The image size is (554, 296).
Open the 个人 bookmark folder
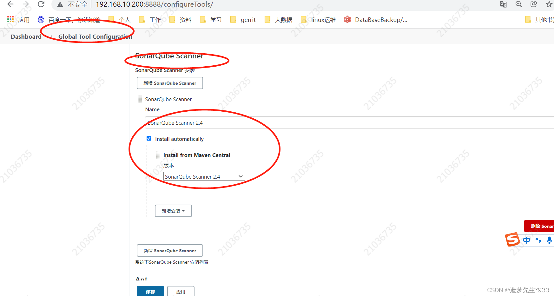(x=119, y=20)
